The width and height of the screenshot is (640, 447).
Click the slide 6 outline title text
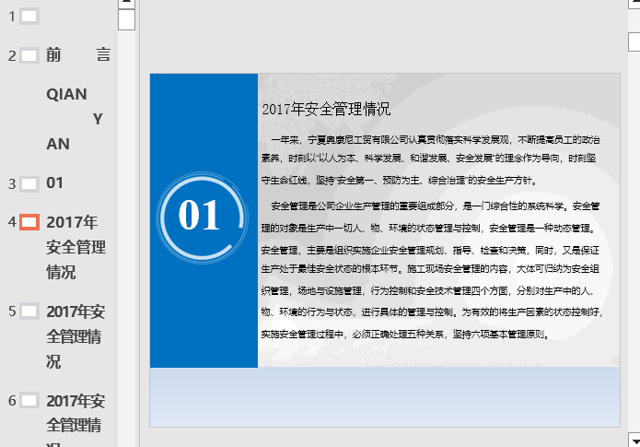pos(76,413)
